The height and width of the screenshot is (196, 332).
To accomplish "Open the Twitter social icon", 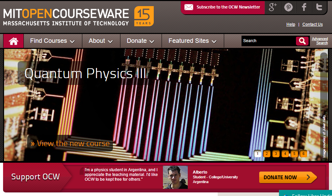I will tap(319, 7).
